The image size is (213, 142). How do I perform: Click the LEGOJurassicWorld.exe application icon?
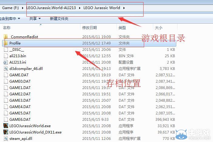click(x=6, y=126)
